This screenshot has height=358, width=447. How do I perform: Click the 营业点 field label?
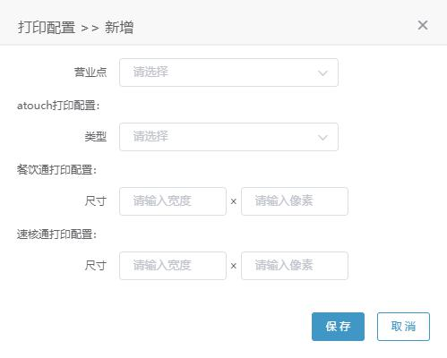pyautogui.click(x=90, y=72)
